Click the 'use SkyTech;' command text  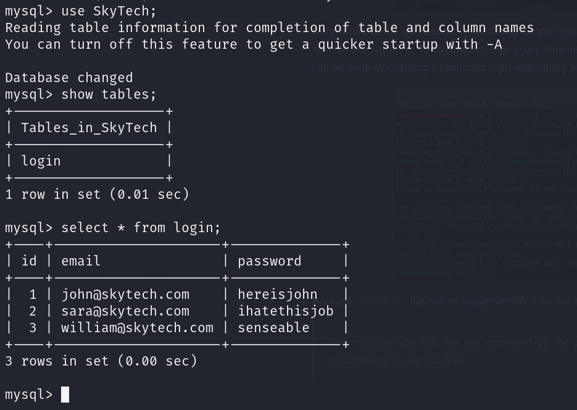click(x=109, y=11)
